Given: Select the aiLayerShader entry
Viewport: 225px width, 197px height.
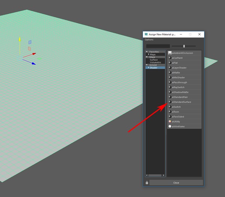Looking at the screenshot, I should click(x=184, y=68).
